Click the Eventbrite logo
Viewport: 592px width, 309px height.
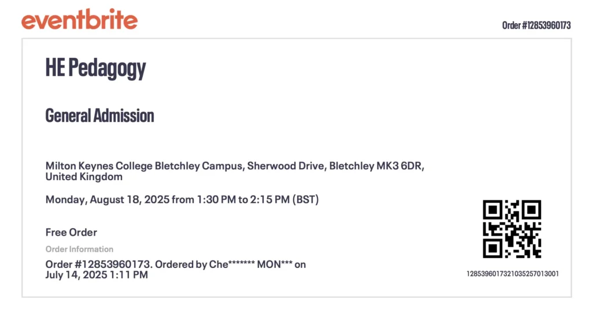tap(79, 20)
